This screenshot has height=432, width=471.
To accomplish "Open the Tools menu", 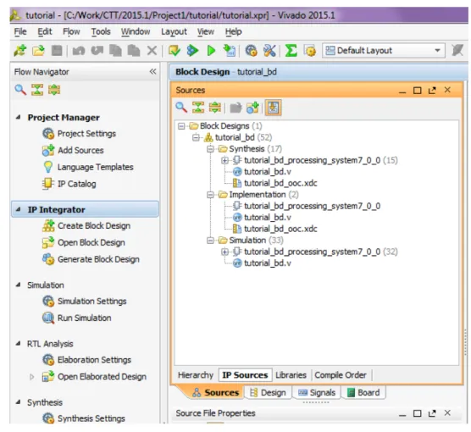I will pos(101,31).
